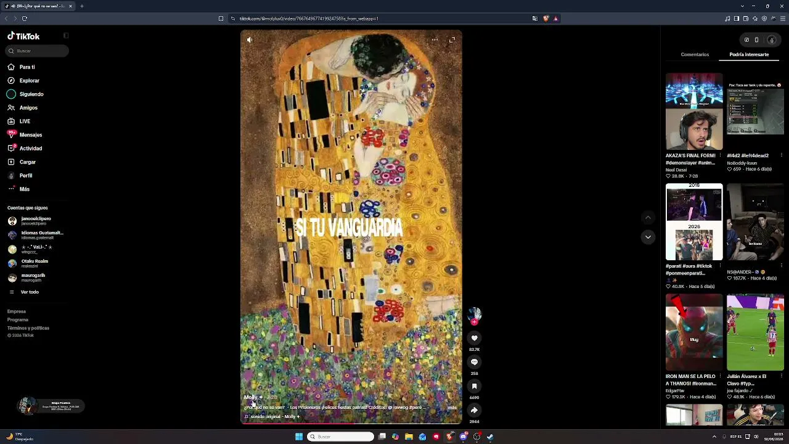Collapse the TikTok sidebar panel
789x444 pixels.
(66, 36)
